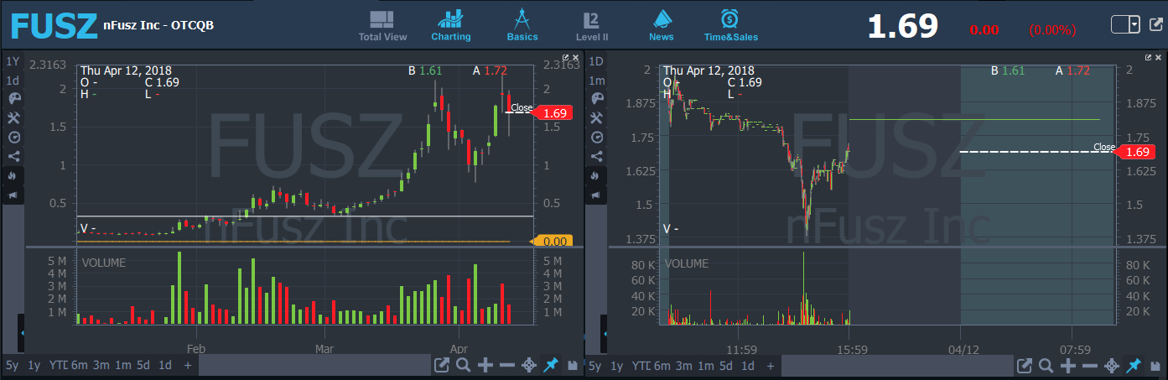The width and height of the screenshot is (1168, 380).
Task: Set left chart to 5d timeframe
Action: click(x=143, y=366)
